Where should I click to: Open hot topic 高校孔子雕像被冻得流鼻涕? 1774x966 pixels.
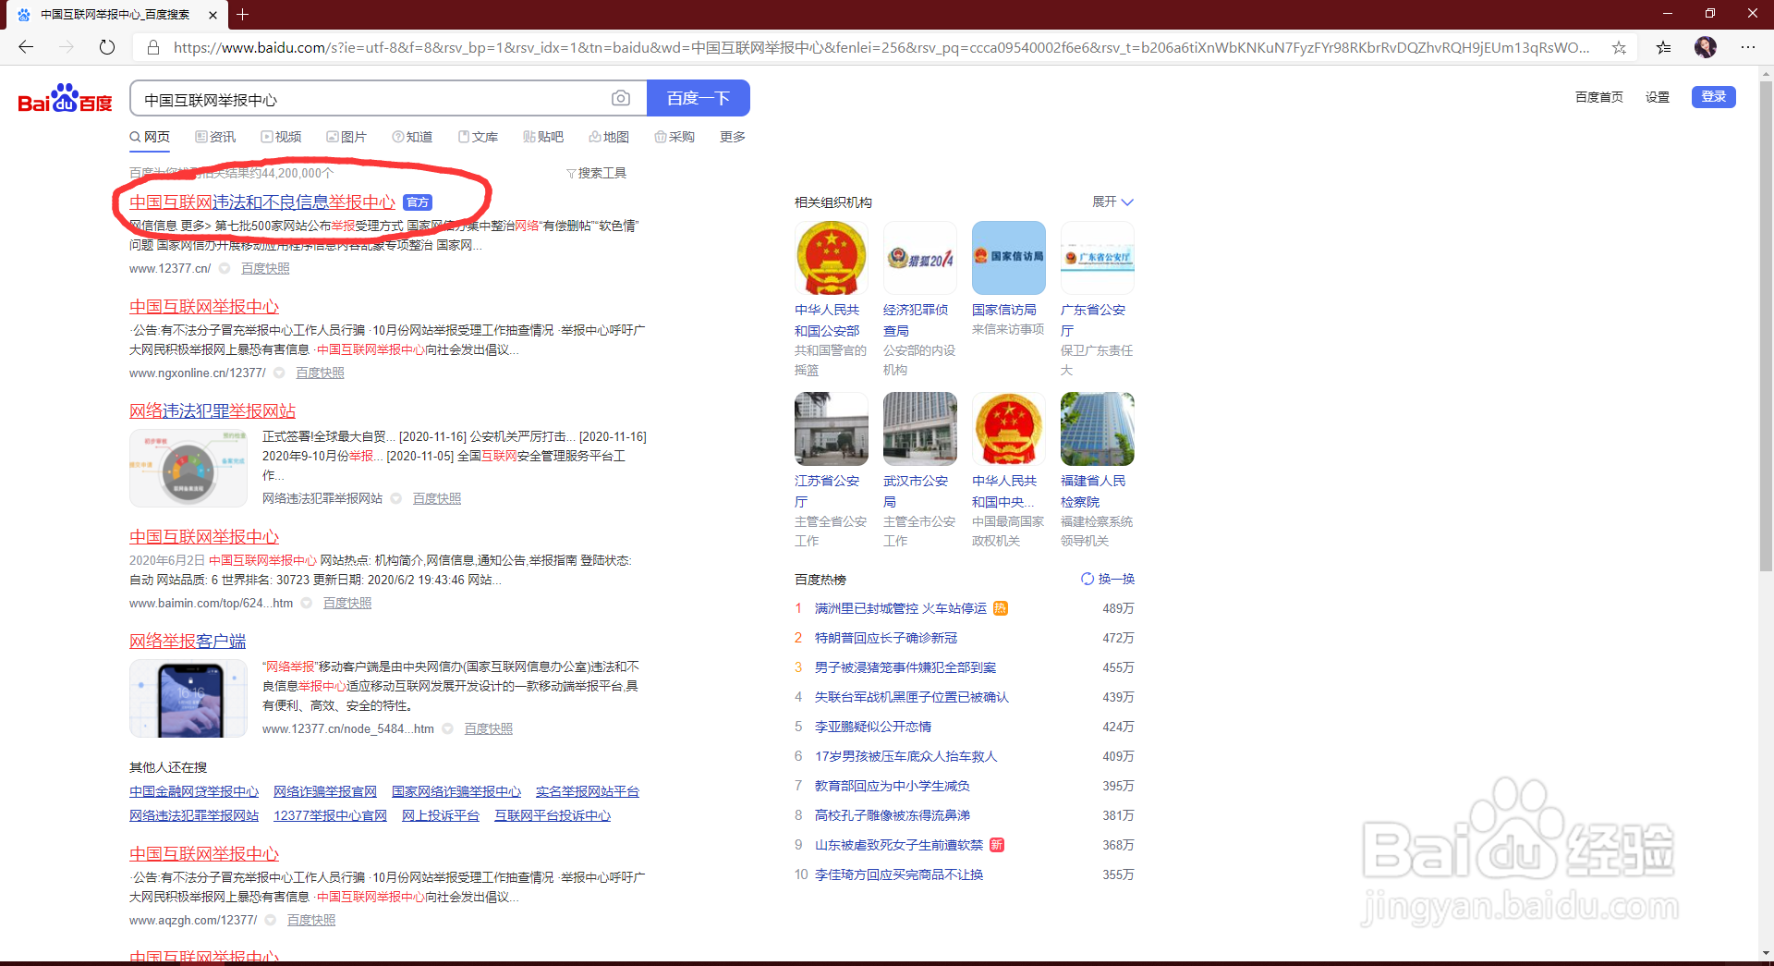893,815
